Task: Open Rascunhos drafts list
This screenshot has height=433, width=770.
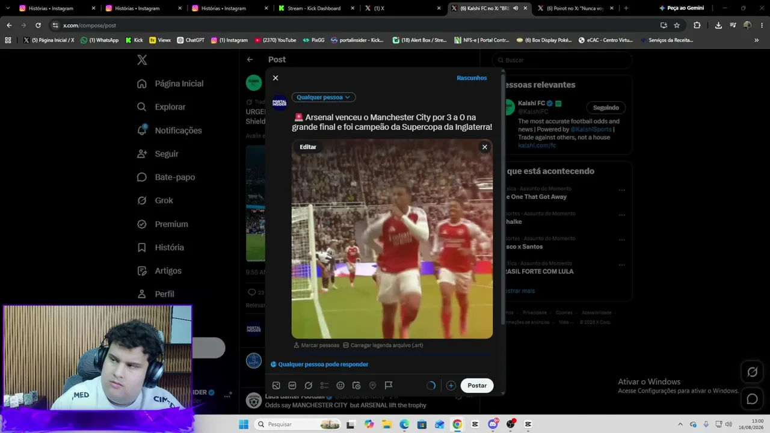Action: pyautogui.click(x=472, y=78)
